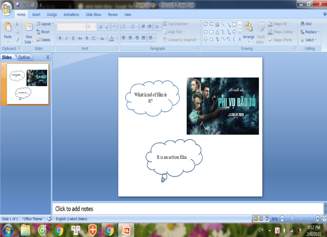Viewport: 327px width, 237px height.
Task: Click the Format Painter brush icon
Action: (x=17, y=40)
